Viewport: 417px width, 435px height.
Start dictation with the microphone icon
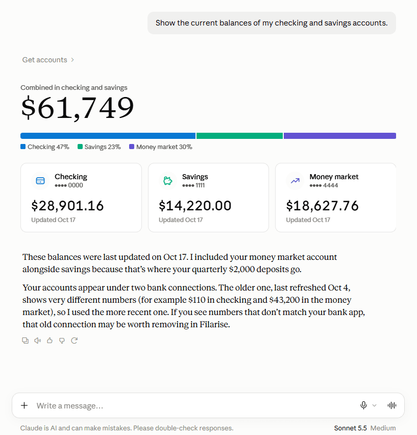tap(363, 405)
